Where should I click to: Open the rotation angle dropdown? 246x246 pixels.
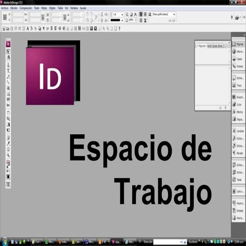(x=82, y=15)
